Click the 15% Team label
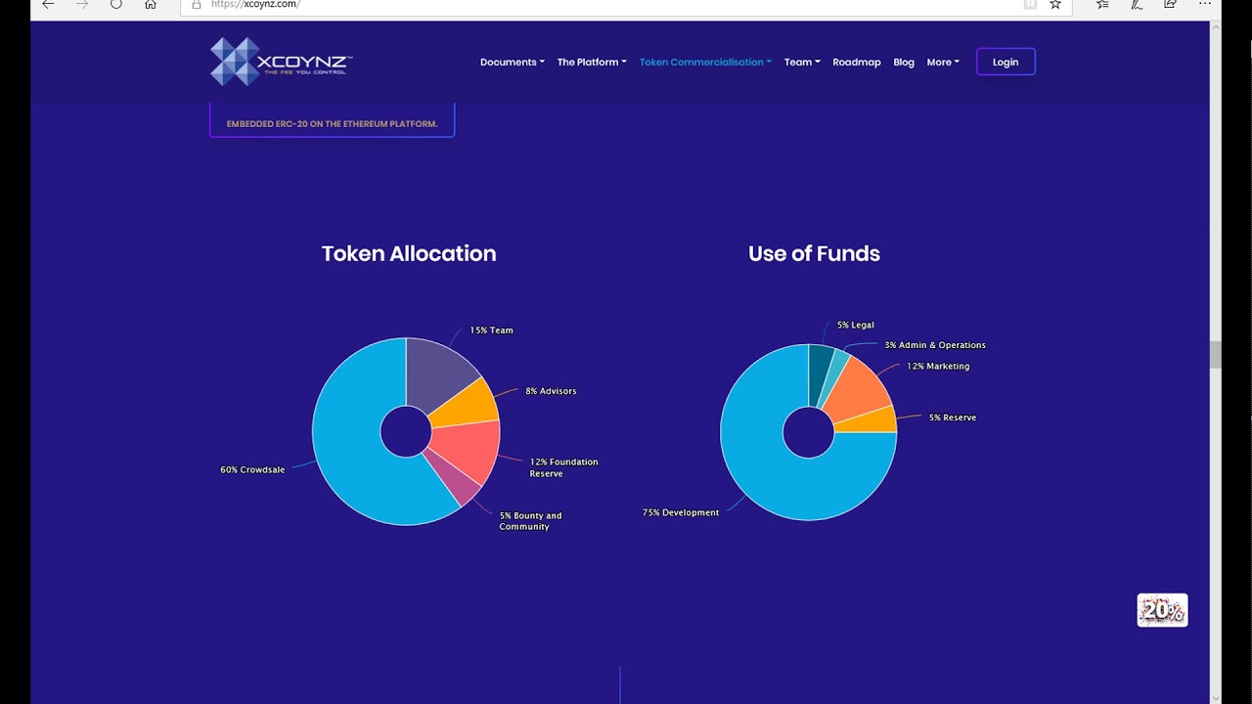 tap(491, 330)
